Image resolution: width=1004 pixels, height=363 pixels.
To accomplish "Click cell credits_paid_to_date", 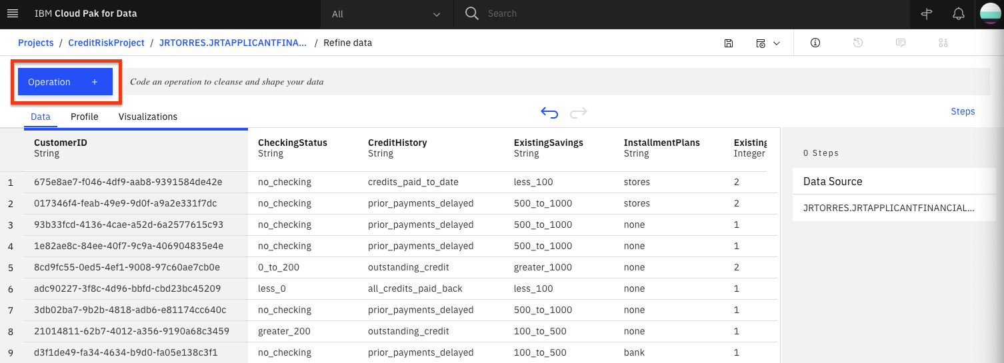I will (413, 182).
